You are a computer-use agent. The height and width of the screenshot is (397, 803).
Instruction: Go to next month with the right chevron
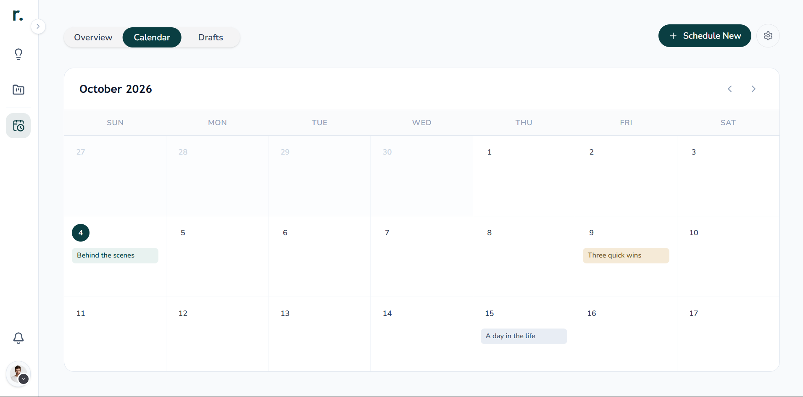[753, 89]
